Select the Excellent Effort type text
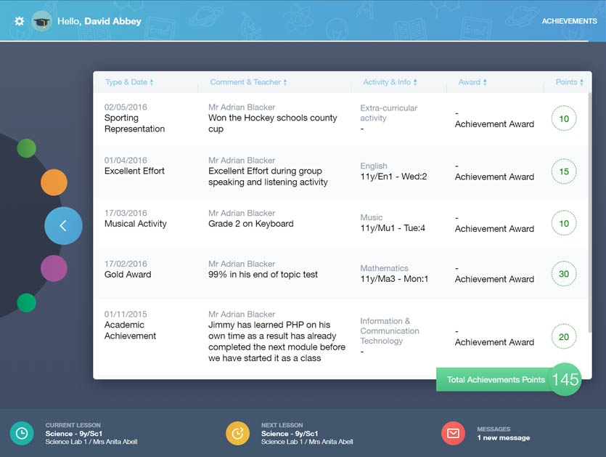Image resolution: width=606 pixels, height=457 pixels. (134, 171)
